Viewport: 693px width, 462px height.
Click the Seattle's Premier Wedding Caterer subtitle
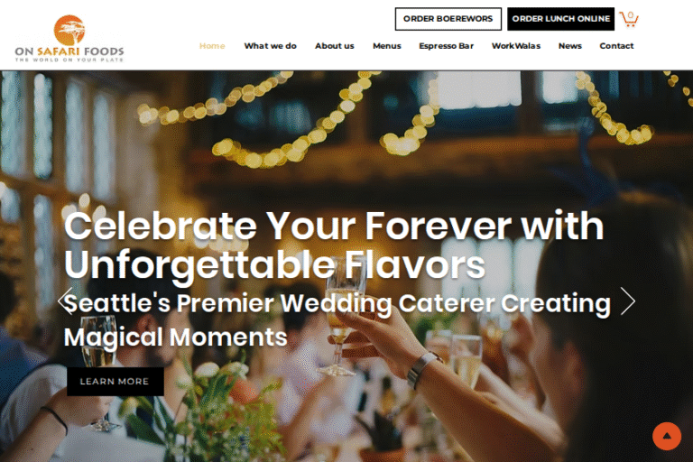pyautogui.click(x=337, y=320)
